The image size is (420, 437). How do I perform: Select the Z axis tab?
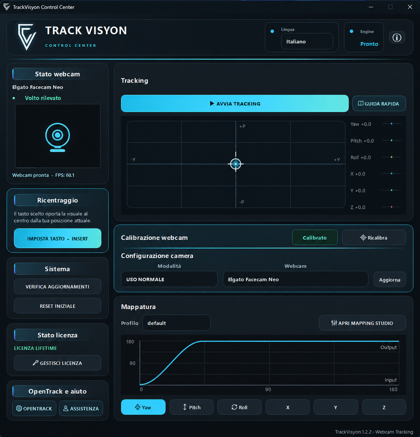(384, 407)
